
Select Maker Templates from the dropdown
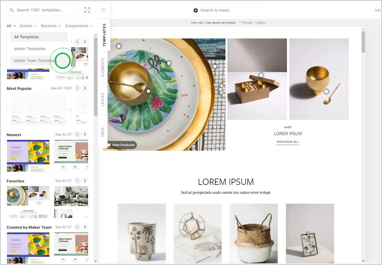click(x=39, y=49)
